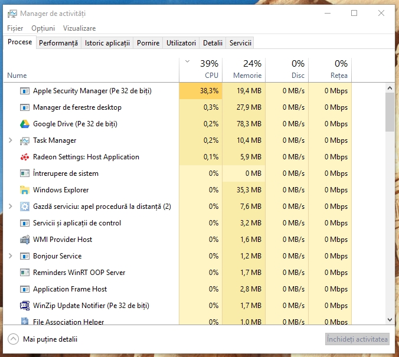Click the Radeon Settings red icon

(x=25, y=157)
